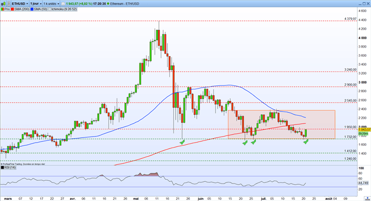Click the 4 379,97 resistance line label

pyautogui.click(x=350, y=19)
